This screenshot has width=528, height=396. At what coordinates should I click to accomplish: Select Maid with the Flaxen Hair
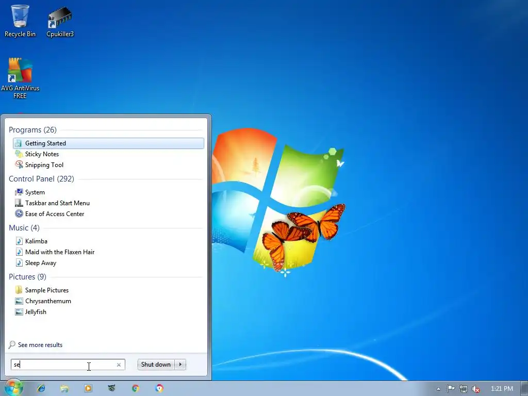coord(108,252)
